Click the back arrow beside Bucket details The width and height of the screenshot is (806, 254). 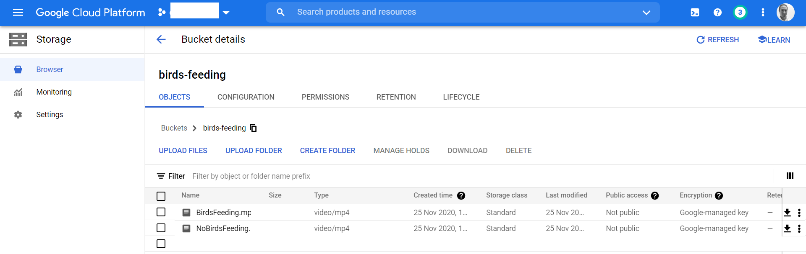[161, 39]
